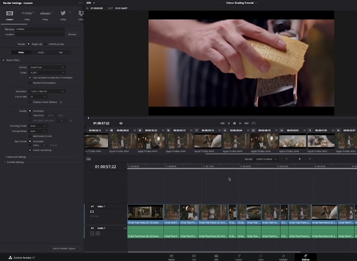Switch to the File settings tab
This screenshot has height=261, width=357.
click(x=61, y=52)
